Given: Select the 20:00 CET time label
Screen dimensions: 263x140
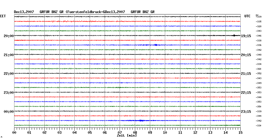Looking at the screenshot, I should point(9,36).
